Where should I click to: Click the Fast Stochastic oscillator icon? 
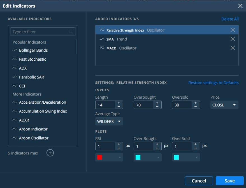tap(15, 59)
